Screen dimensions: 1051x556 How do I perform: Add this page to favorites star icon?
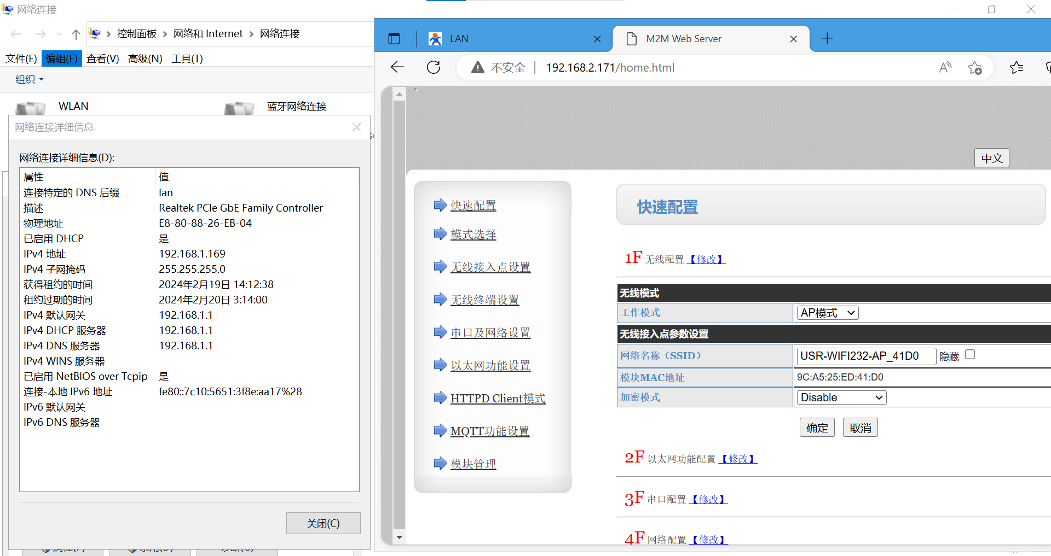(x=974, y=68)
